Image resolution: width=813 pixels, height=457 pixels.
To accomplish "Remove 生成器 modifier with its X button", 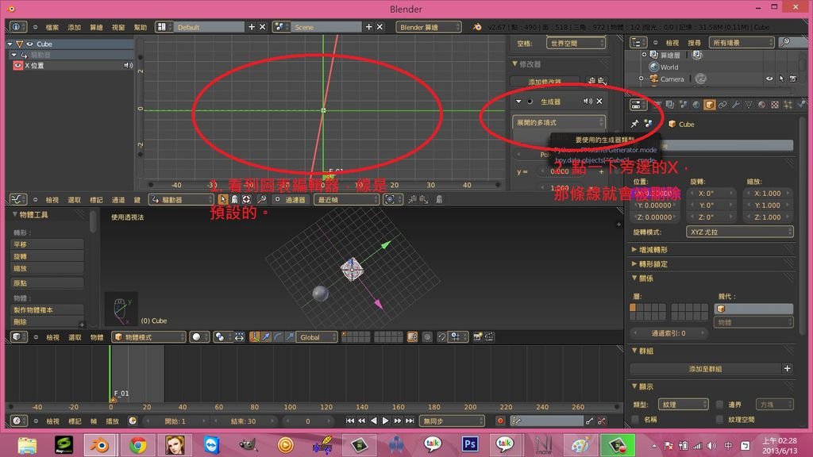I will [599, 102].
